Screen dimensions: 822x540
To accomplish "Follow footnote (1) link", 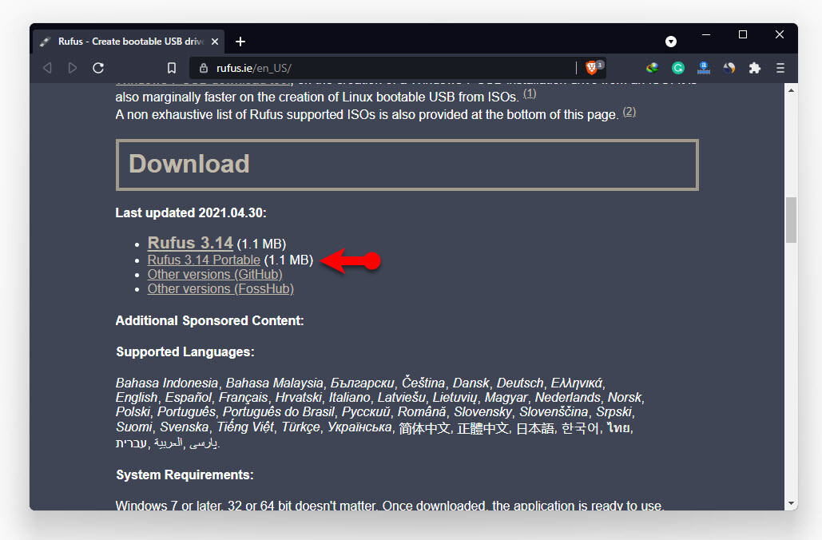I will click(x=530, y=93).
